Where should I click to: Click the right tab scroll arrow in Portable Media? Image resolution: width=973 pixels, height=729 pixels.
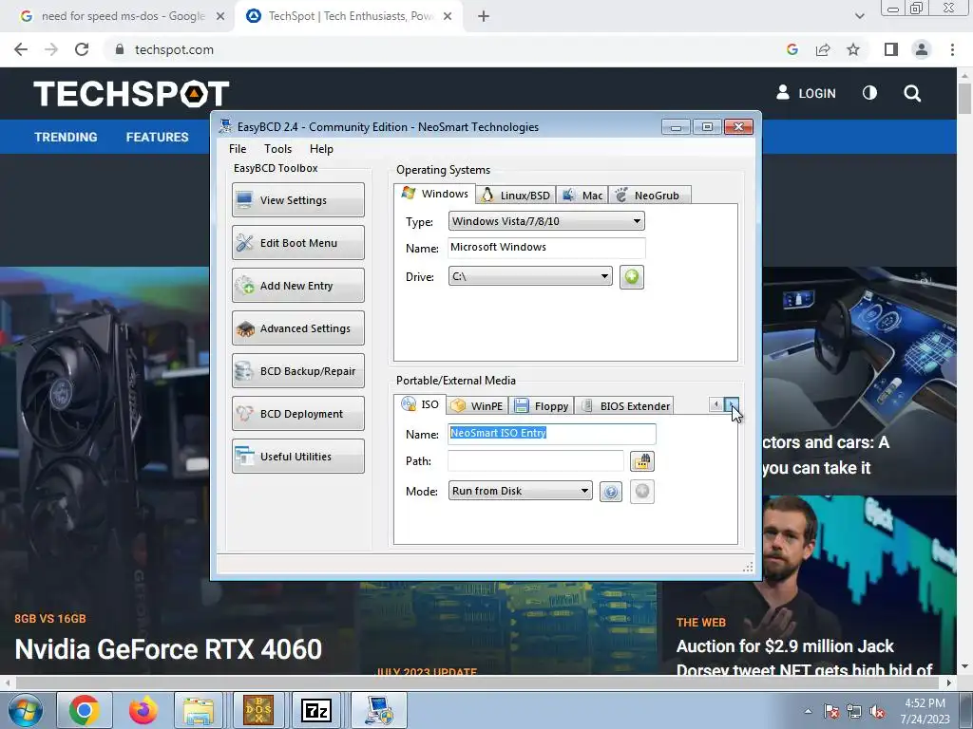733,404
